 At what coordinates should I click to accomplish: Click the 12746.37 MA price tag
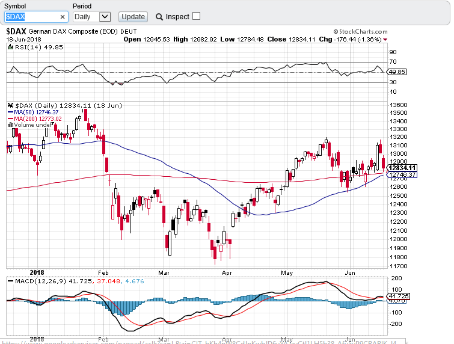click(x=402, y=174)
